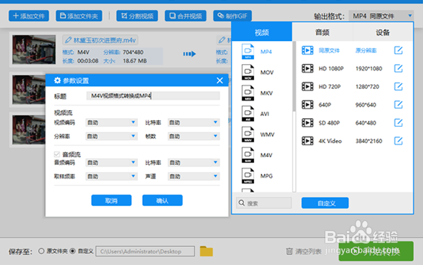This screenshot has height=265, width=423.
Task: Click the film icon for 640P
Action: point(308,105)
